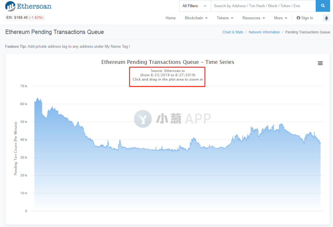Click the blue search magnifier button
Viewport: 333px width, 227px height.
tap(323, 6)
